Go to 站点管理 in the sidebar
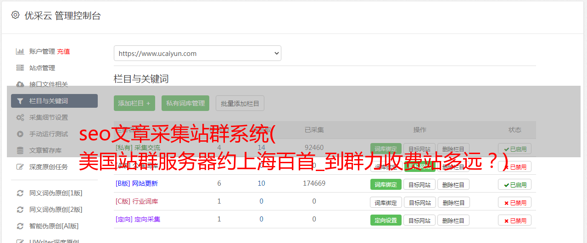The width and height of the screenshot is (587, 243). [x=42, y=68]
